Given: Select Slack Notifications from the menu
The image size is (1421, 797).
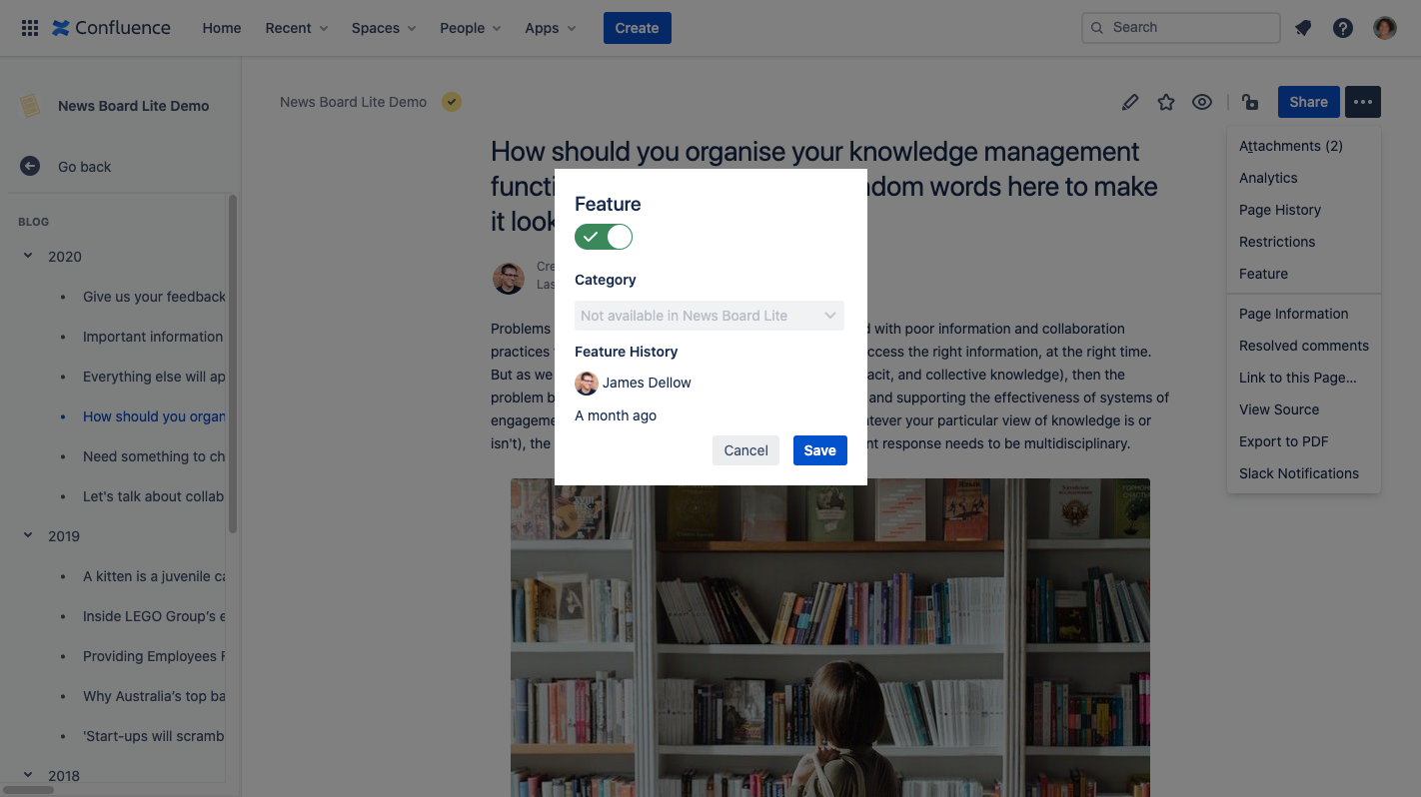Looking at the screenshot, I should 1303,473.
